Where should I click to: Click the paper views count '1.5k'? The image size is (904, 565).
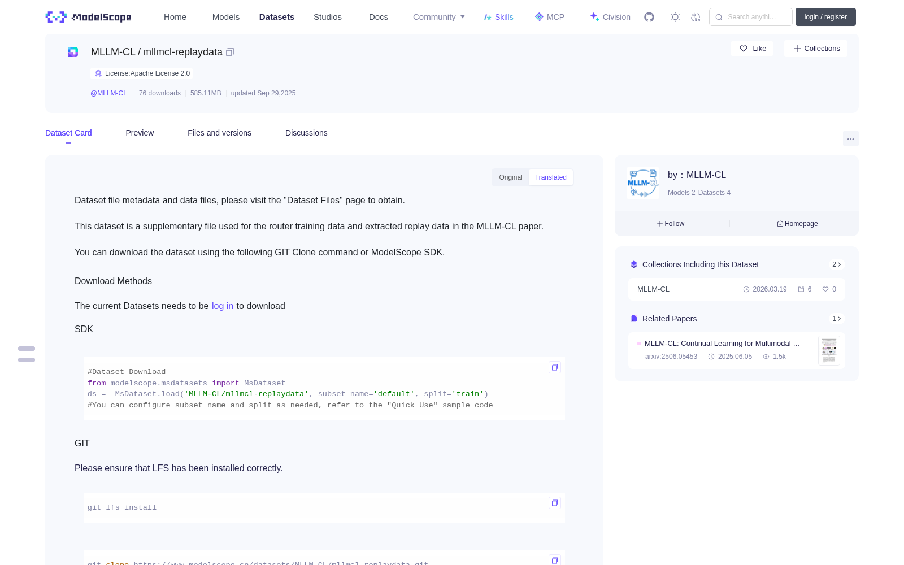tap(779, 357)
